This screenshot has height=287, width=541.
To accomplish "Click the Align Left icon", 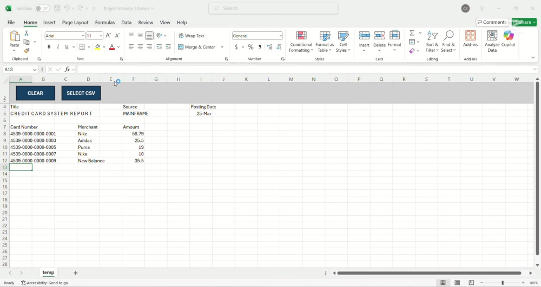I will pos(131,47).
